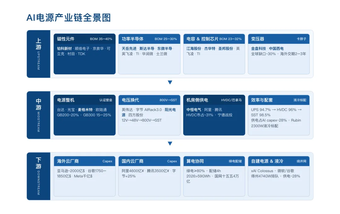
Task: Click the '全球缺口~30%' line
Action: pyautogui.click(x=279, y=54)
